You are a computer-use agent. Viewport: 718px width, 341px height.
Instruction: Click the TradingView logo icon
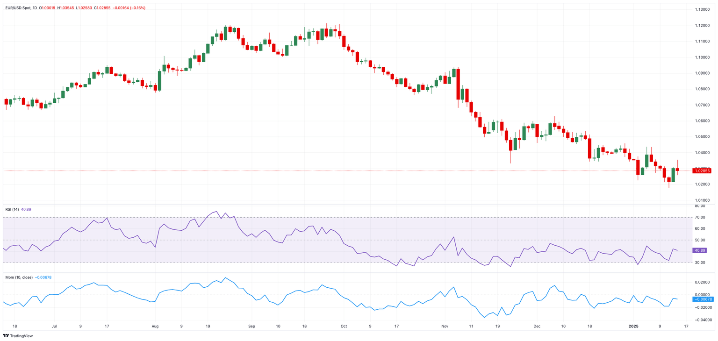pyautogui.click(x=6, y=336)
